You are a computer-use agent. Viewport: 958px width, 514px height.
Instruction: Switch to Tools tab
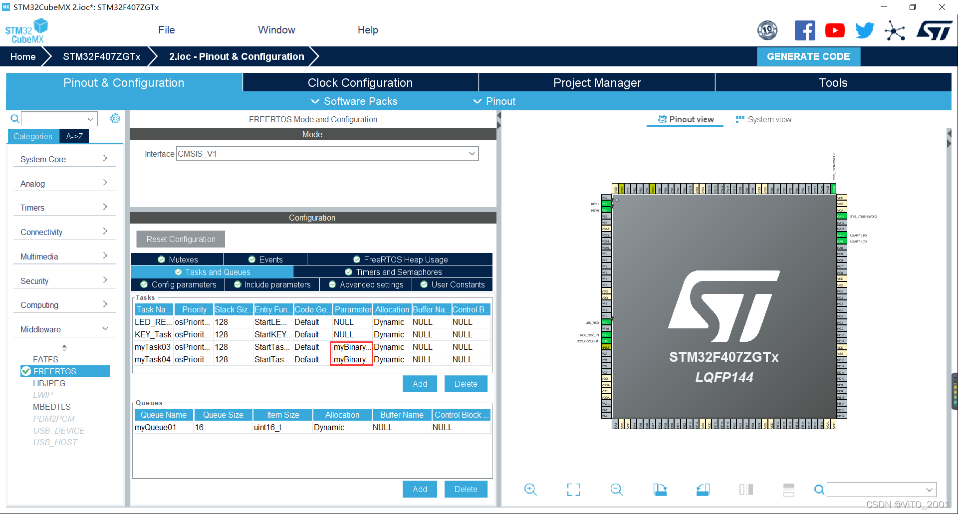833,82
